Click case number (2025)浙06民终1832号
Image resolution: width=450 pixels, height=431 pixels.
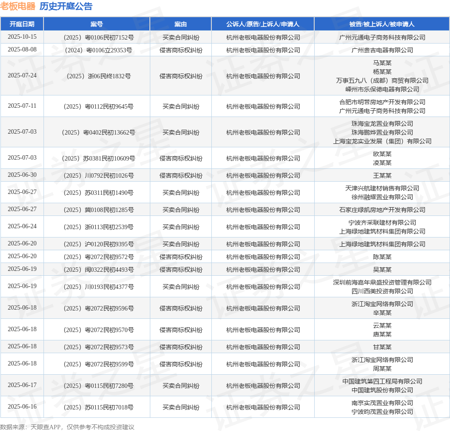click(98, 76)
